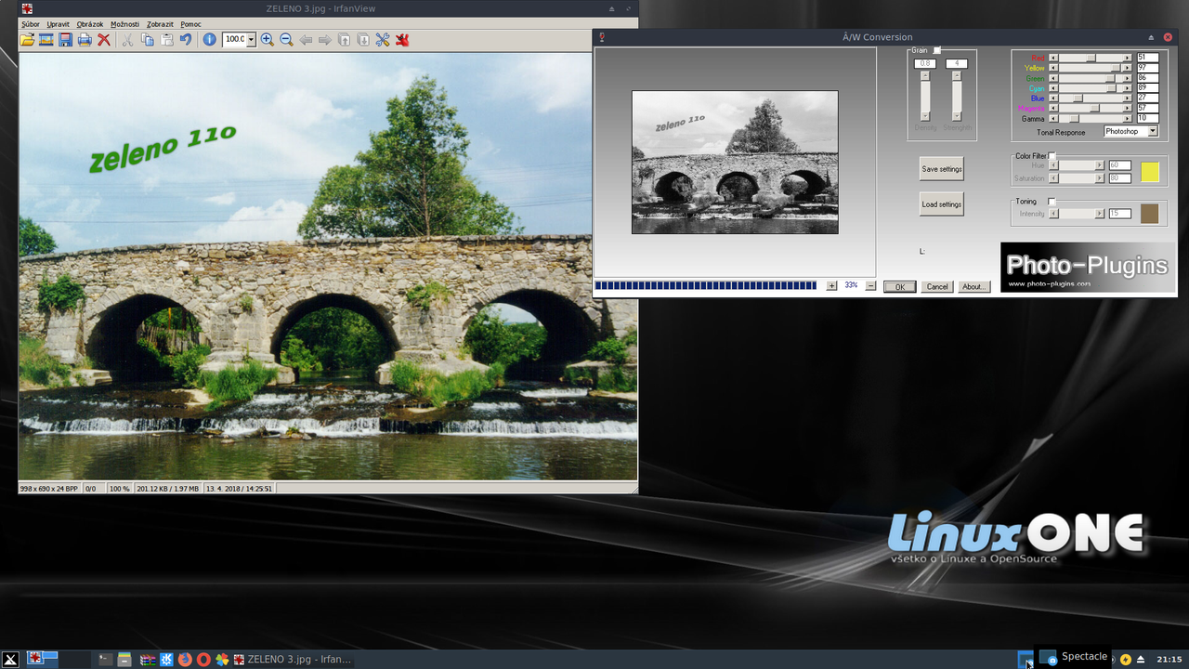This screenshot has height=669, width=1189.
Task: Show image information via blue info icon
Action: 210,40
